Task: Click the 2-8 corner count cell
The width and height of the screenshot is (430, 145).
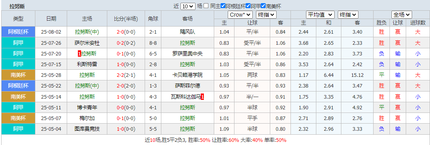Action: (x=153, y=64)
